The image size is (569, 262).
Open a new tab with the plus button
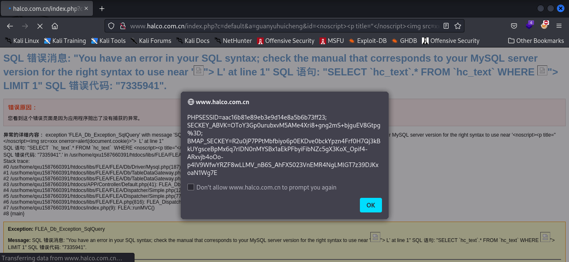(102, 8)
